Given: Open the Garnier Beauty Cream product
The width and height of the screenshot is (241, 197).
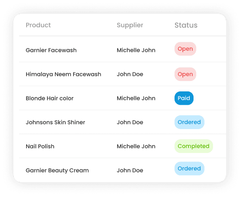Looking at the screenshot, I should 57,171.
